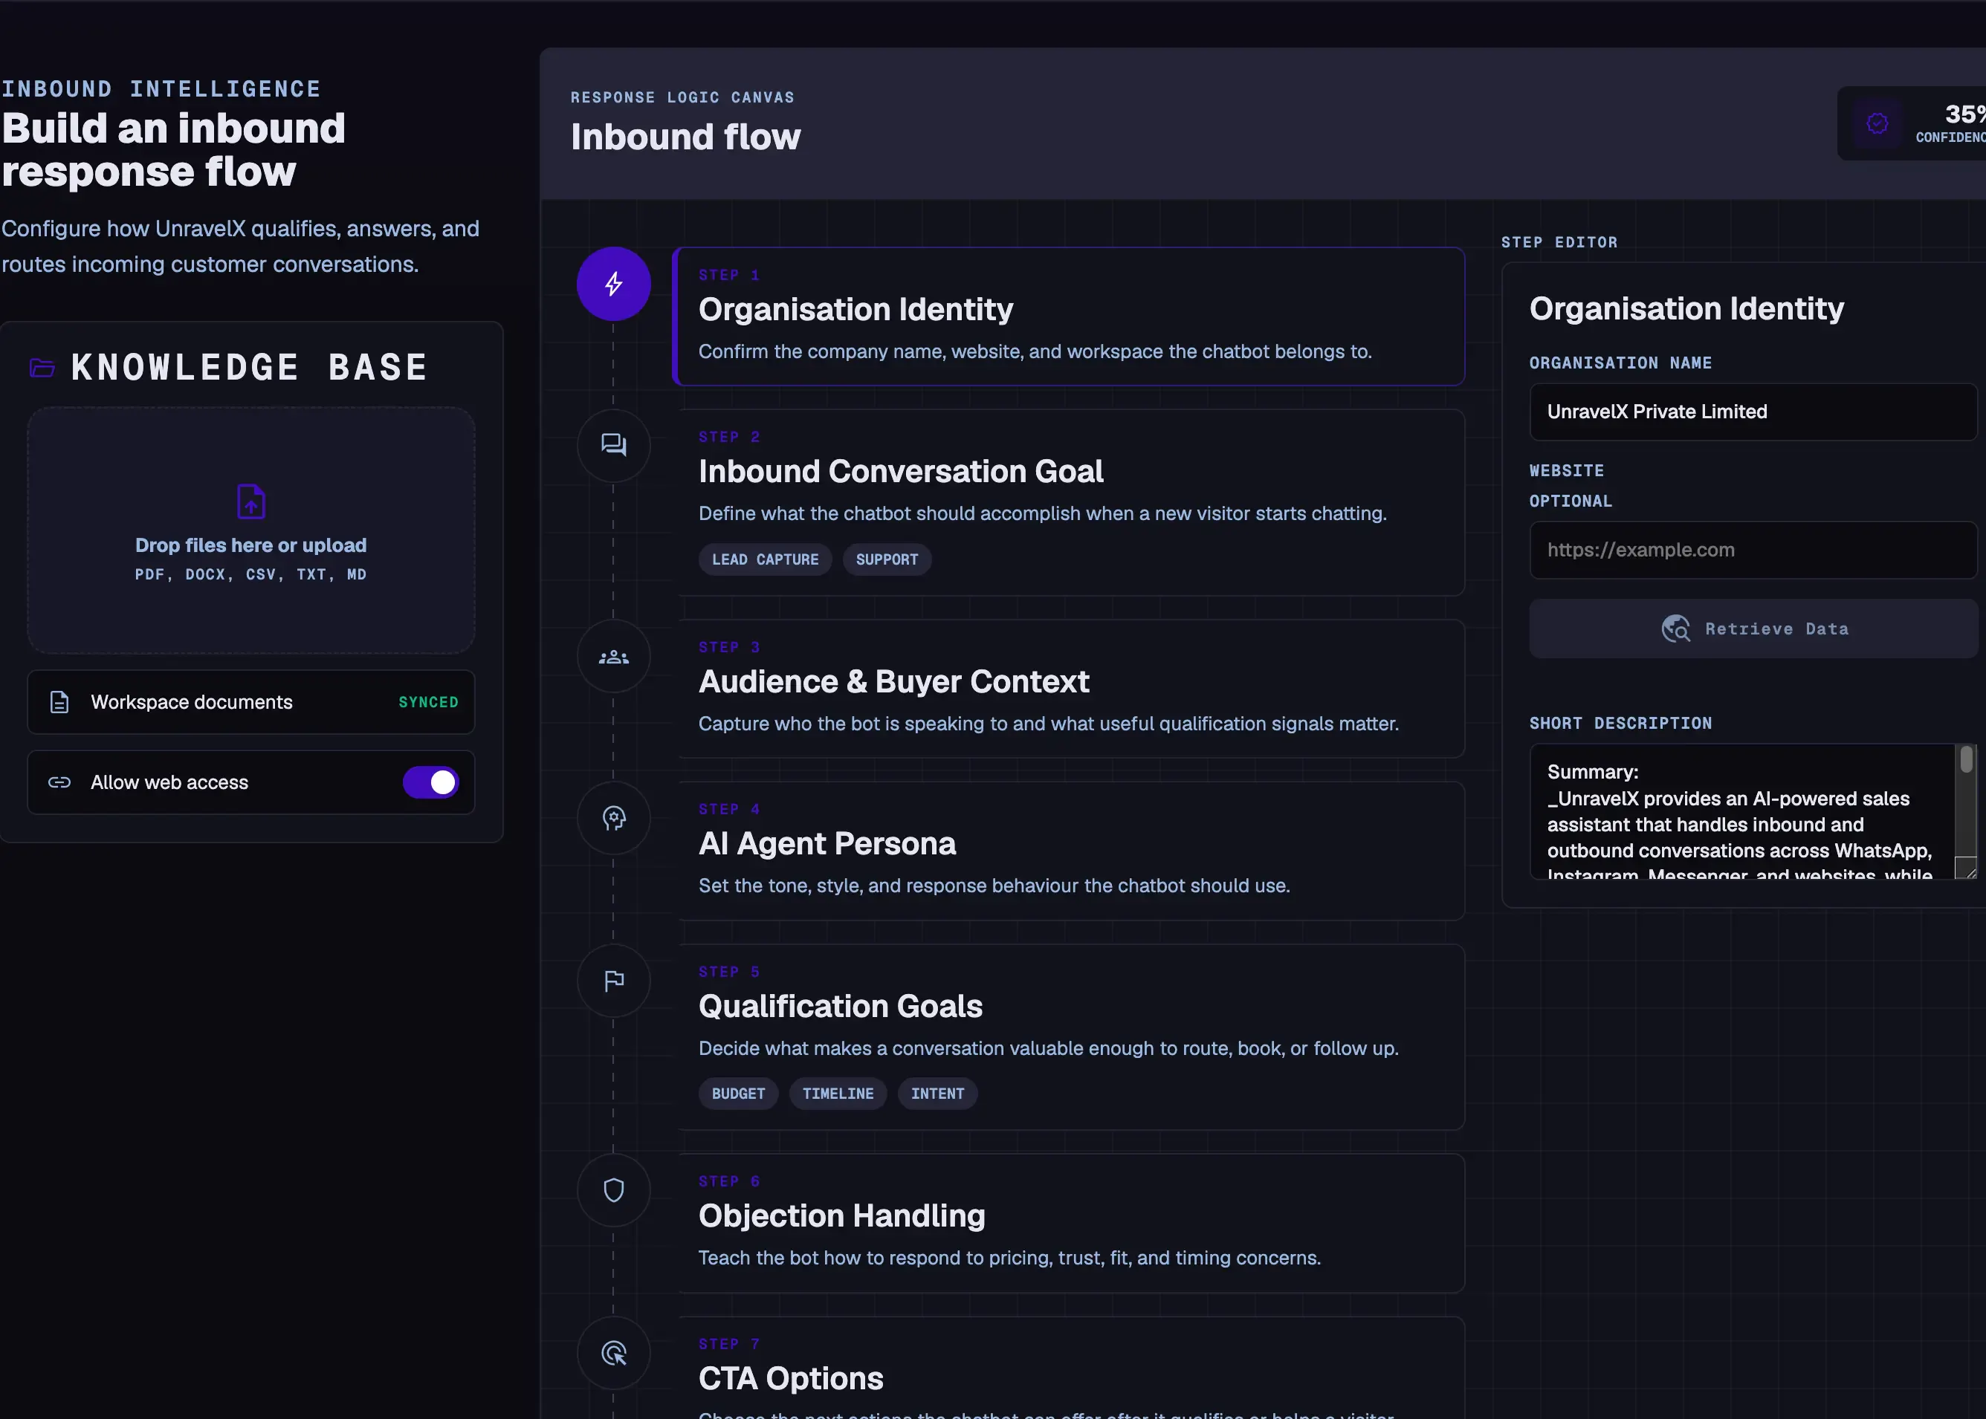The height and width of the screenshot is (1419, 1986).
Task: Select the chat bubbles Step 2 icon
Action: (x=614, y=446)
